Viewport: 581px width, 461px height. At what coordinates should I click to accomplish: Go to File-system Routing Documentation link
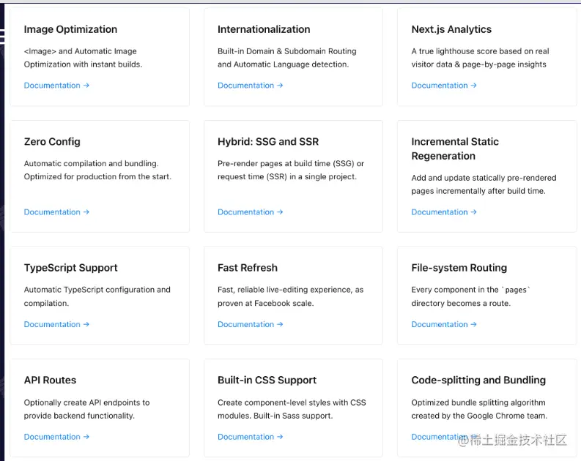click(444, 324)
